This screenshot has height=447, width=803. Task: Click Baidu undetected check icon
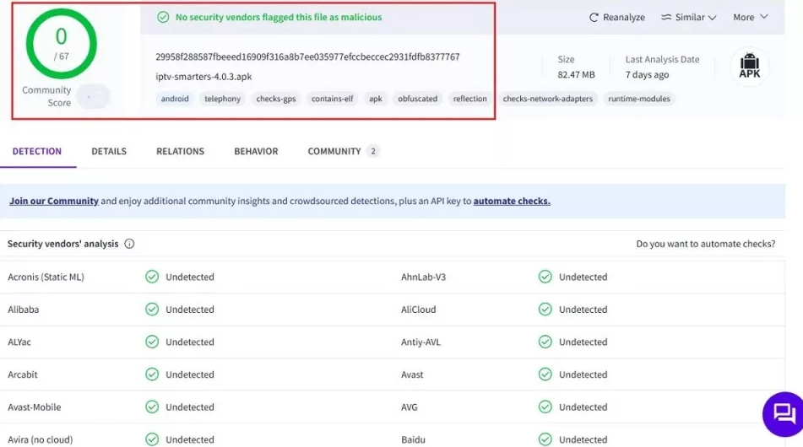545,439
